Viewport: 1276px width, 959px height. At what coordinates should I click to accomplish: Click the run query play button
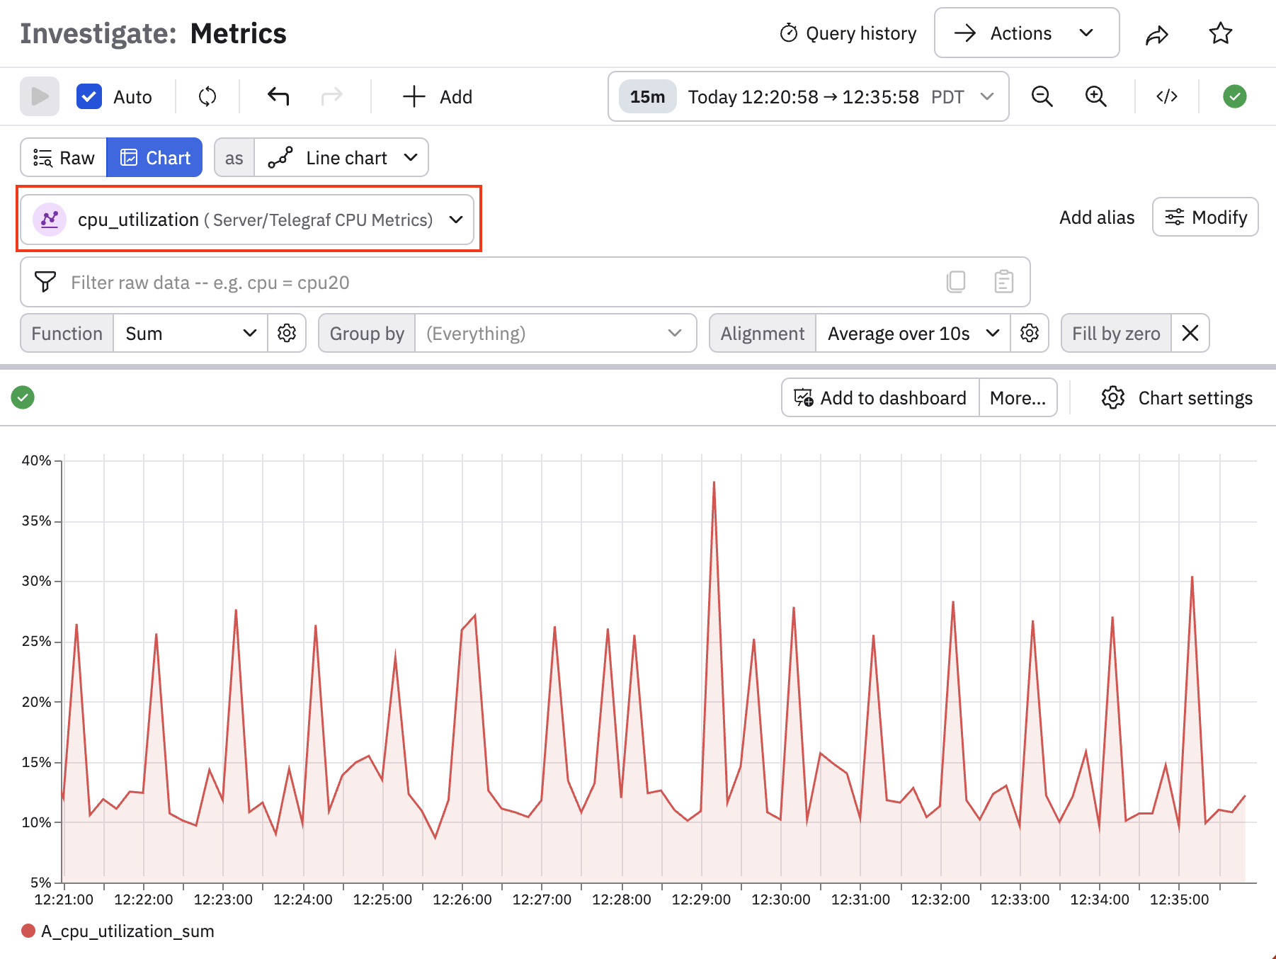(40, 96)
